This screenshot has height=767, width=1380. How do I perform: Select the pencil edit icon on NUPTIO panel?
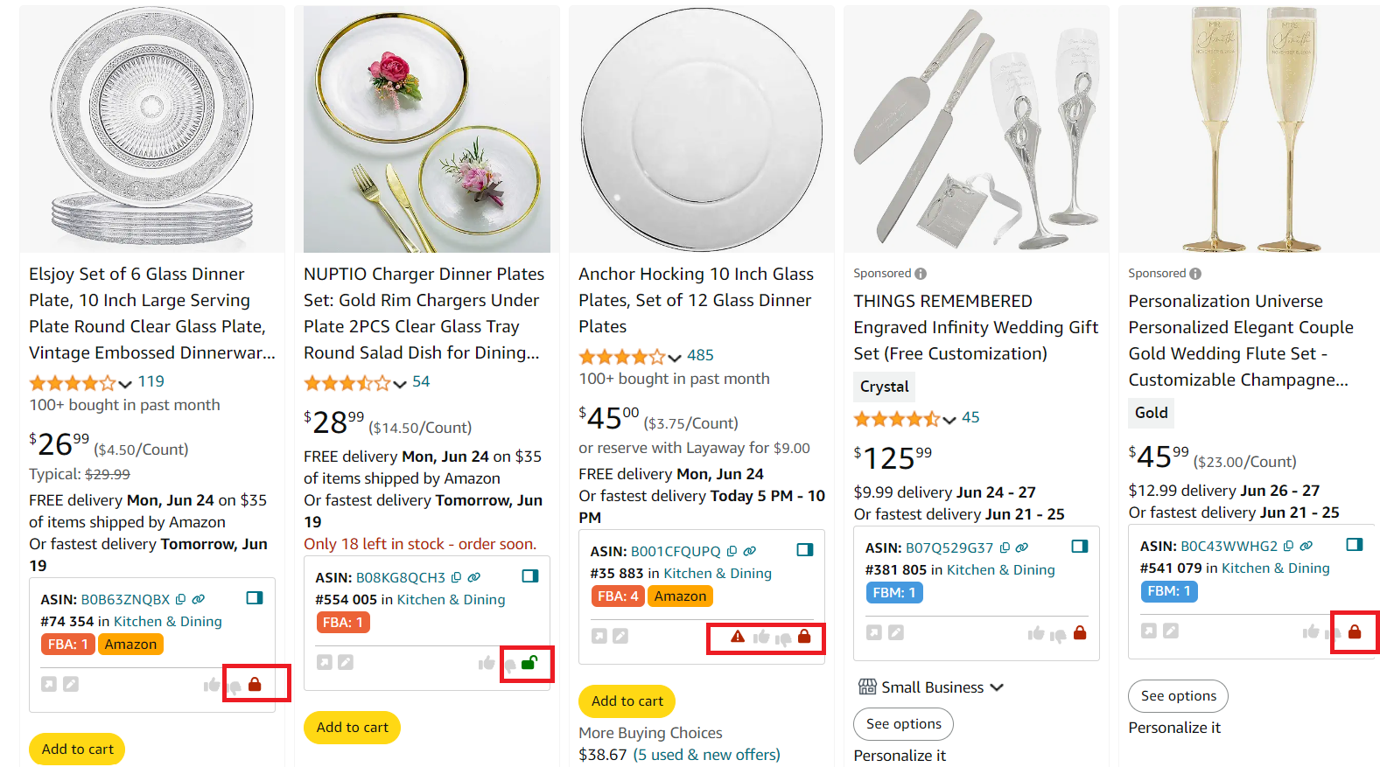(345, 662)
